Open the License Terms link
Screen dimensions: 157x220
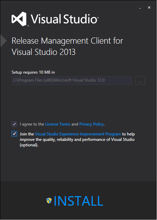coord(58,124)
